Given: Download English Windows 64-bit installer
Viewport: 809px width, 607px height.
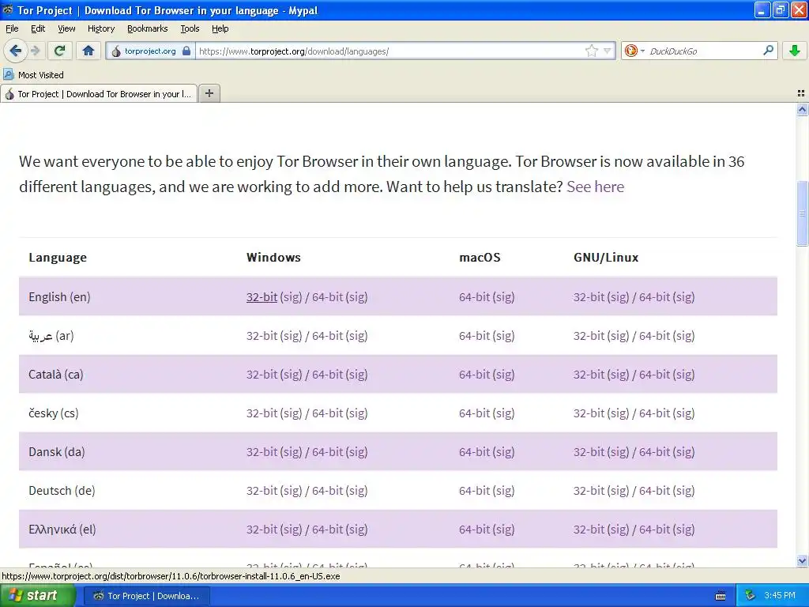Looking at the screenshot, I should click(x=328, y=297).
